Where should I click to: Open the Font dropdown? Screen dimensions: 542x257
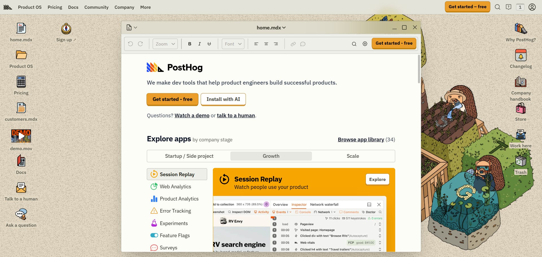coord(233,44)
